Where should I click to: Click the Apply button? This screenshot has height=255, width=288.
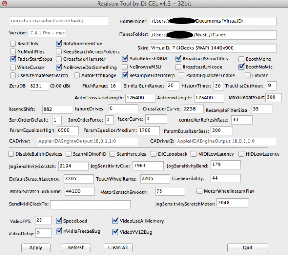(x=36, y=248)
